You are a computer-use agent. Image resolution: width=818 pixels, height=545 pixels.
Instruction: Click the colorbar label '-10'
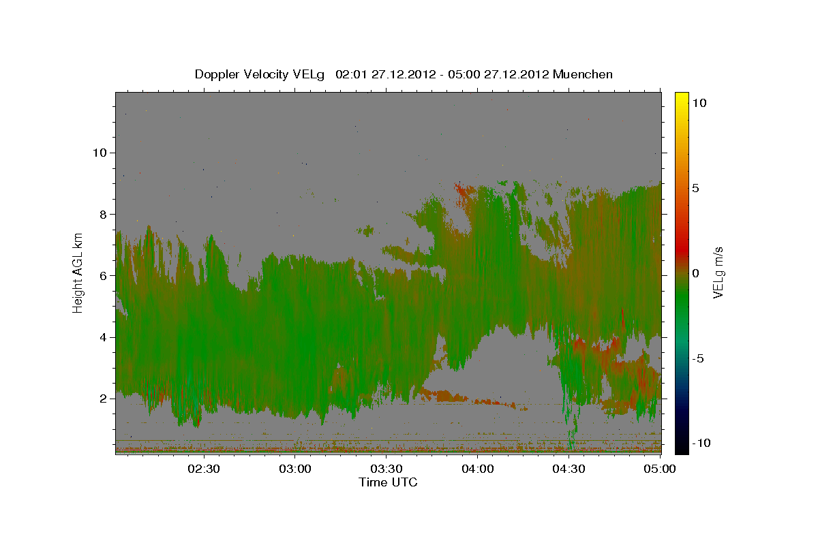[702, 443]
